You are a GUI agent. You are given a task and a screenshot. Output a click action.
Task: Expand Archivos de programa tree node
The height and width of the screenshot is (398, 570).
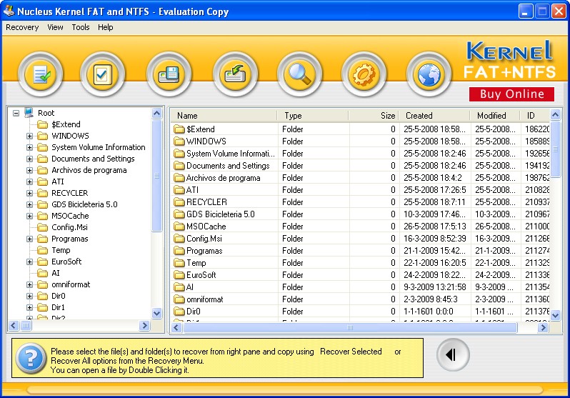[x=29, y=170]
